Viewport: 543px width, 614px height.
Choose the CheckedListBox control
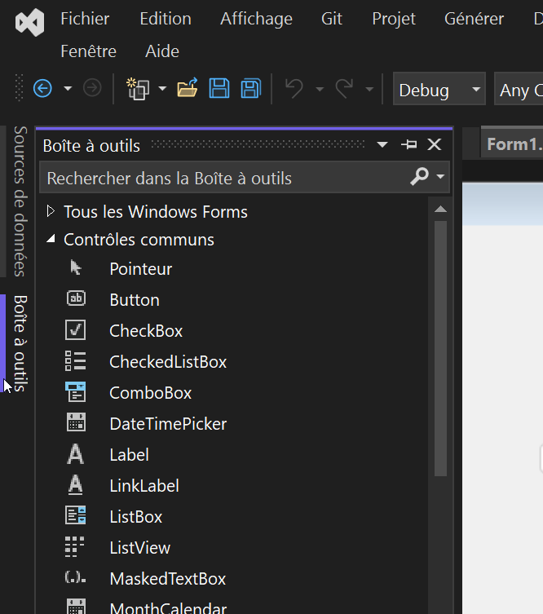(x=168, y=362)
